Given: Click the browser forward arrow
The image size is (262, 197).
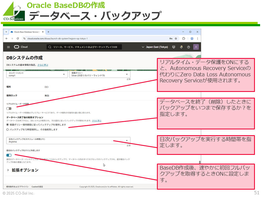Looking at the screenshot, I should point(12,39).
